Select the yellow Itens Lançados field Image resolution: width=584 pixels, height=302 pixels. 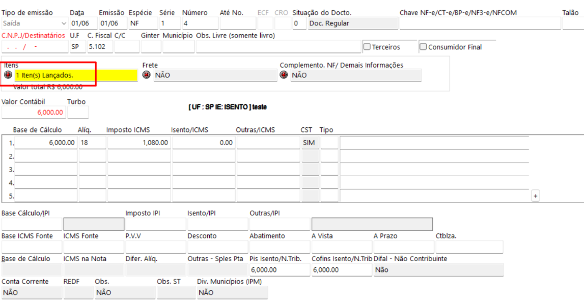76,75
